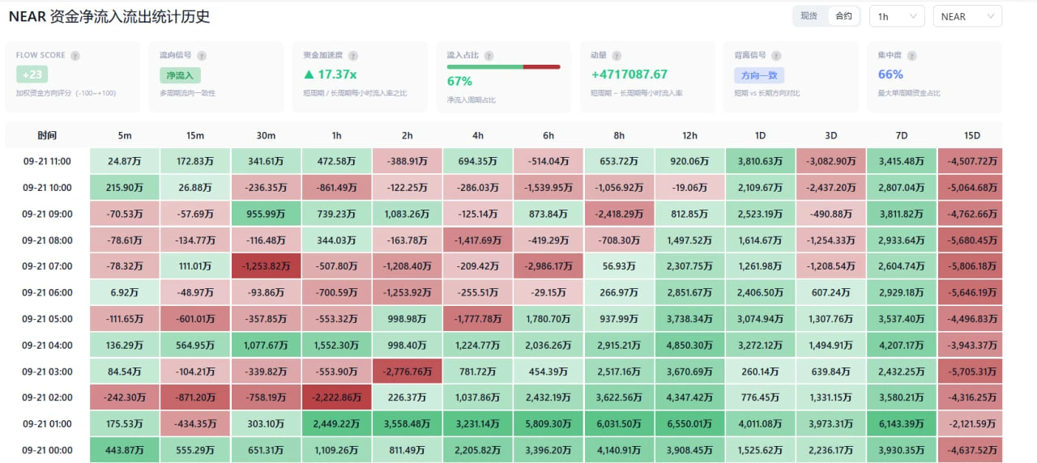The height and width of the screenshot is (463, 1037).
Task: Click the 4h column header
Action: point(478,135)
